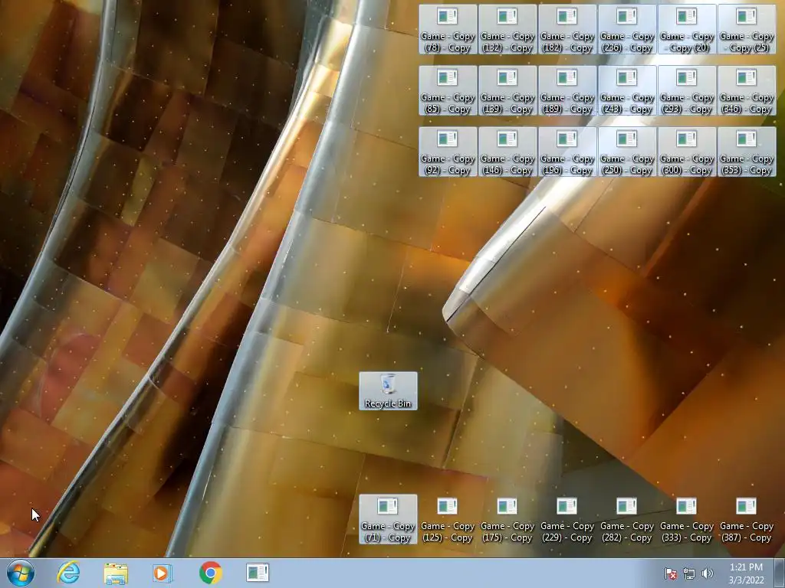Click the Game - Copy (236) - Copy icon
Image resolution: width=785 pixels, height=588 pixels.
[x=627, y=29]
